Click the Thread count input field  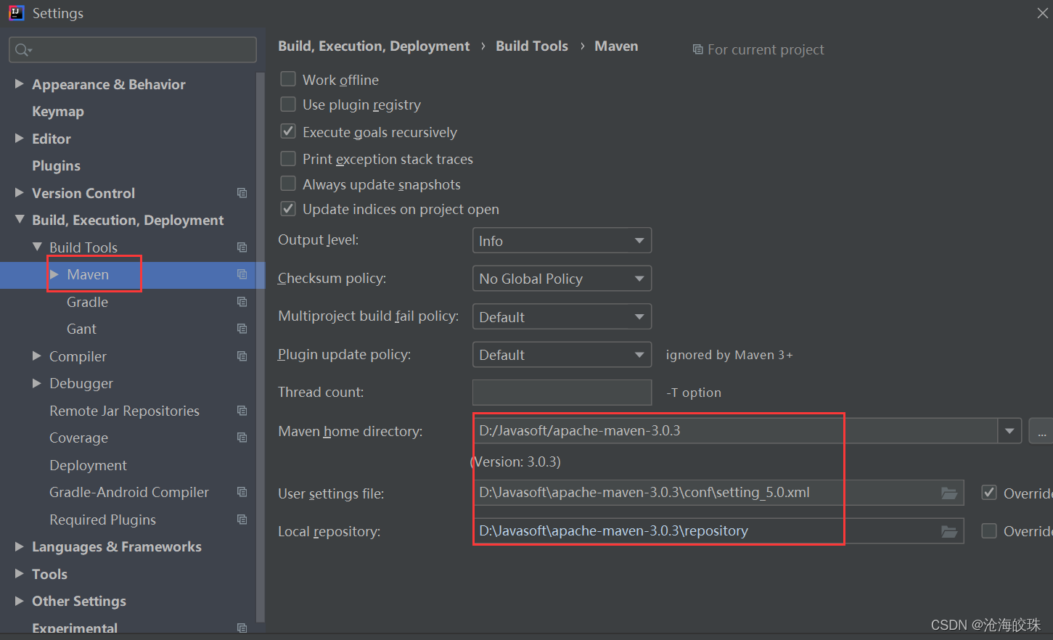[562, 393]
